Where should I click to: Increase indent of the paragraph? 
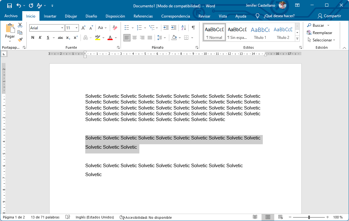point(174,28)
